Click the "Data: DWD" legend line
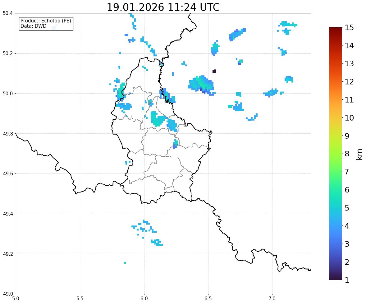 pyautogui.click(x=33, y=26)
